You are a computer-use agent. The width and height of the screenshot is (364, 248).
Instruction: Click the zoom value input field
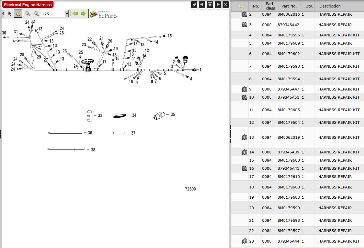click(52, 14)
